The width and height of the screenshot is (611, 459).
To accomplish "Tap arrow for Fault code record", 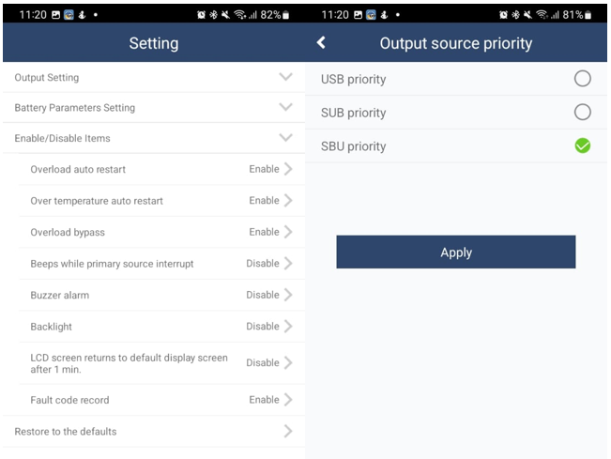I will point(288,400).
